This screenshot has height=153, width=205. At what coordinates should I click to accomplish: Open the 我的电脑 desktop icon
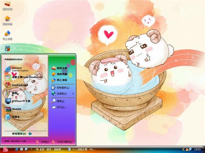[x=7, y=20]
